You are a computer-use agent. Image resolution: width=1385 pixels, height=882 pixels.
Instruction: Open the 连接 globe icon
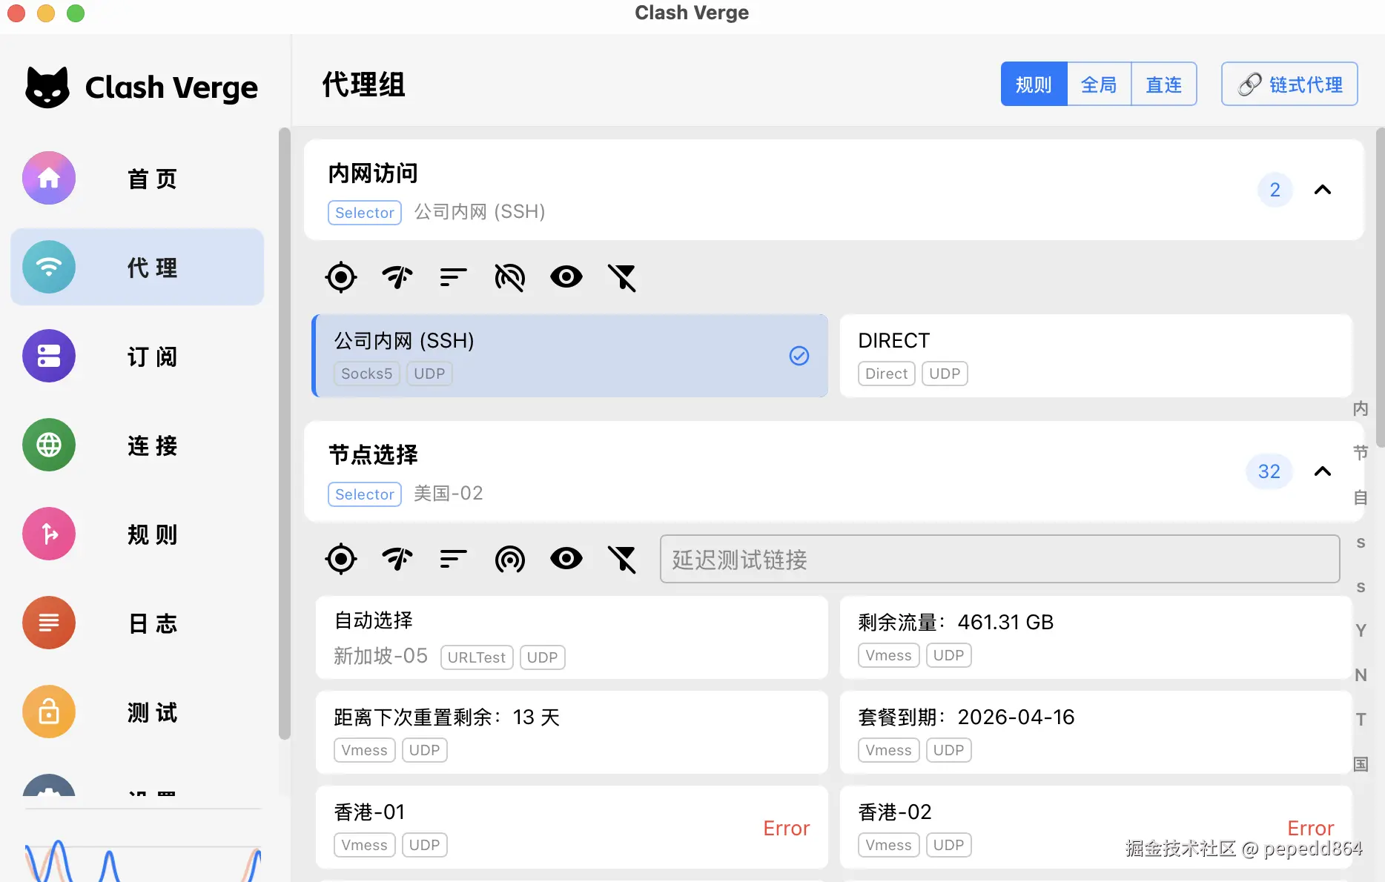49,445
